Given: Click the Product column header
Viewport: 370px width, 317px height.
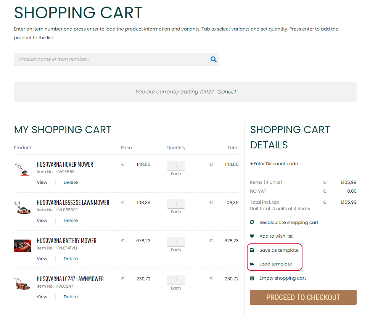Looking at the screenshot, I should coord(23,148).
